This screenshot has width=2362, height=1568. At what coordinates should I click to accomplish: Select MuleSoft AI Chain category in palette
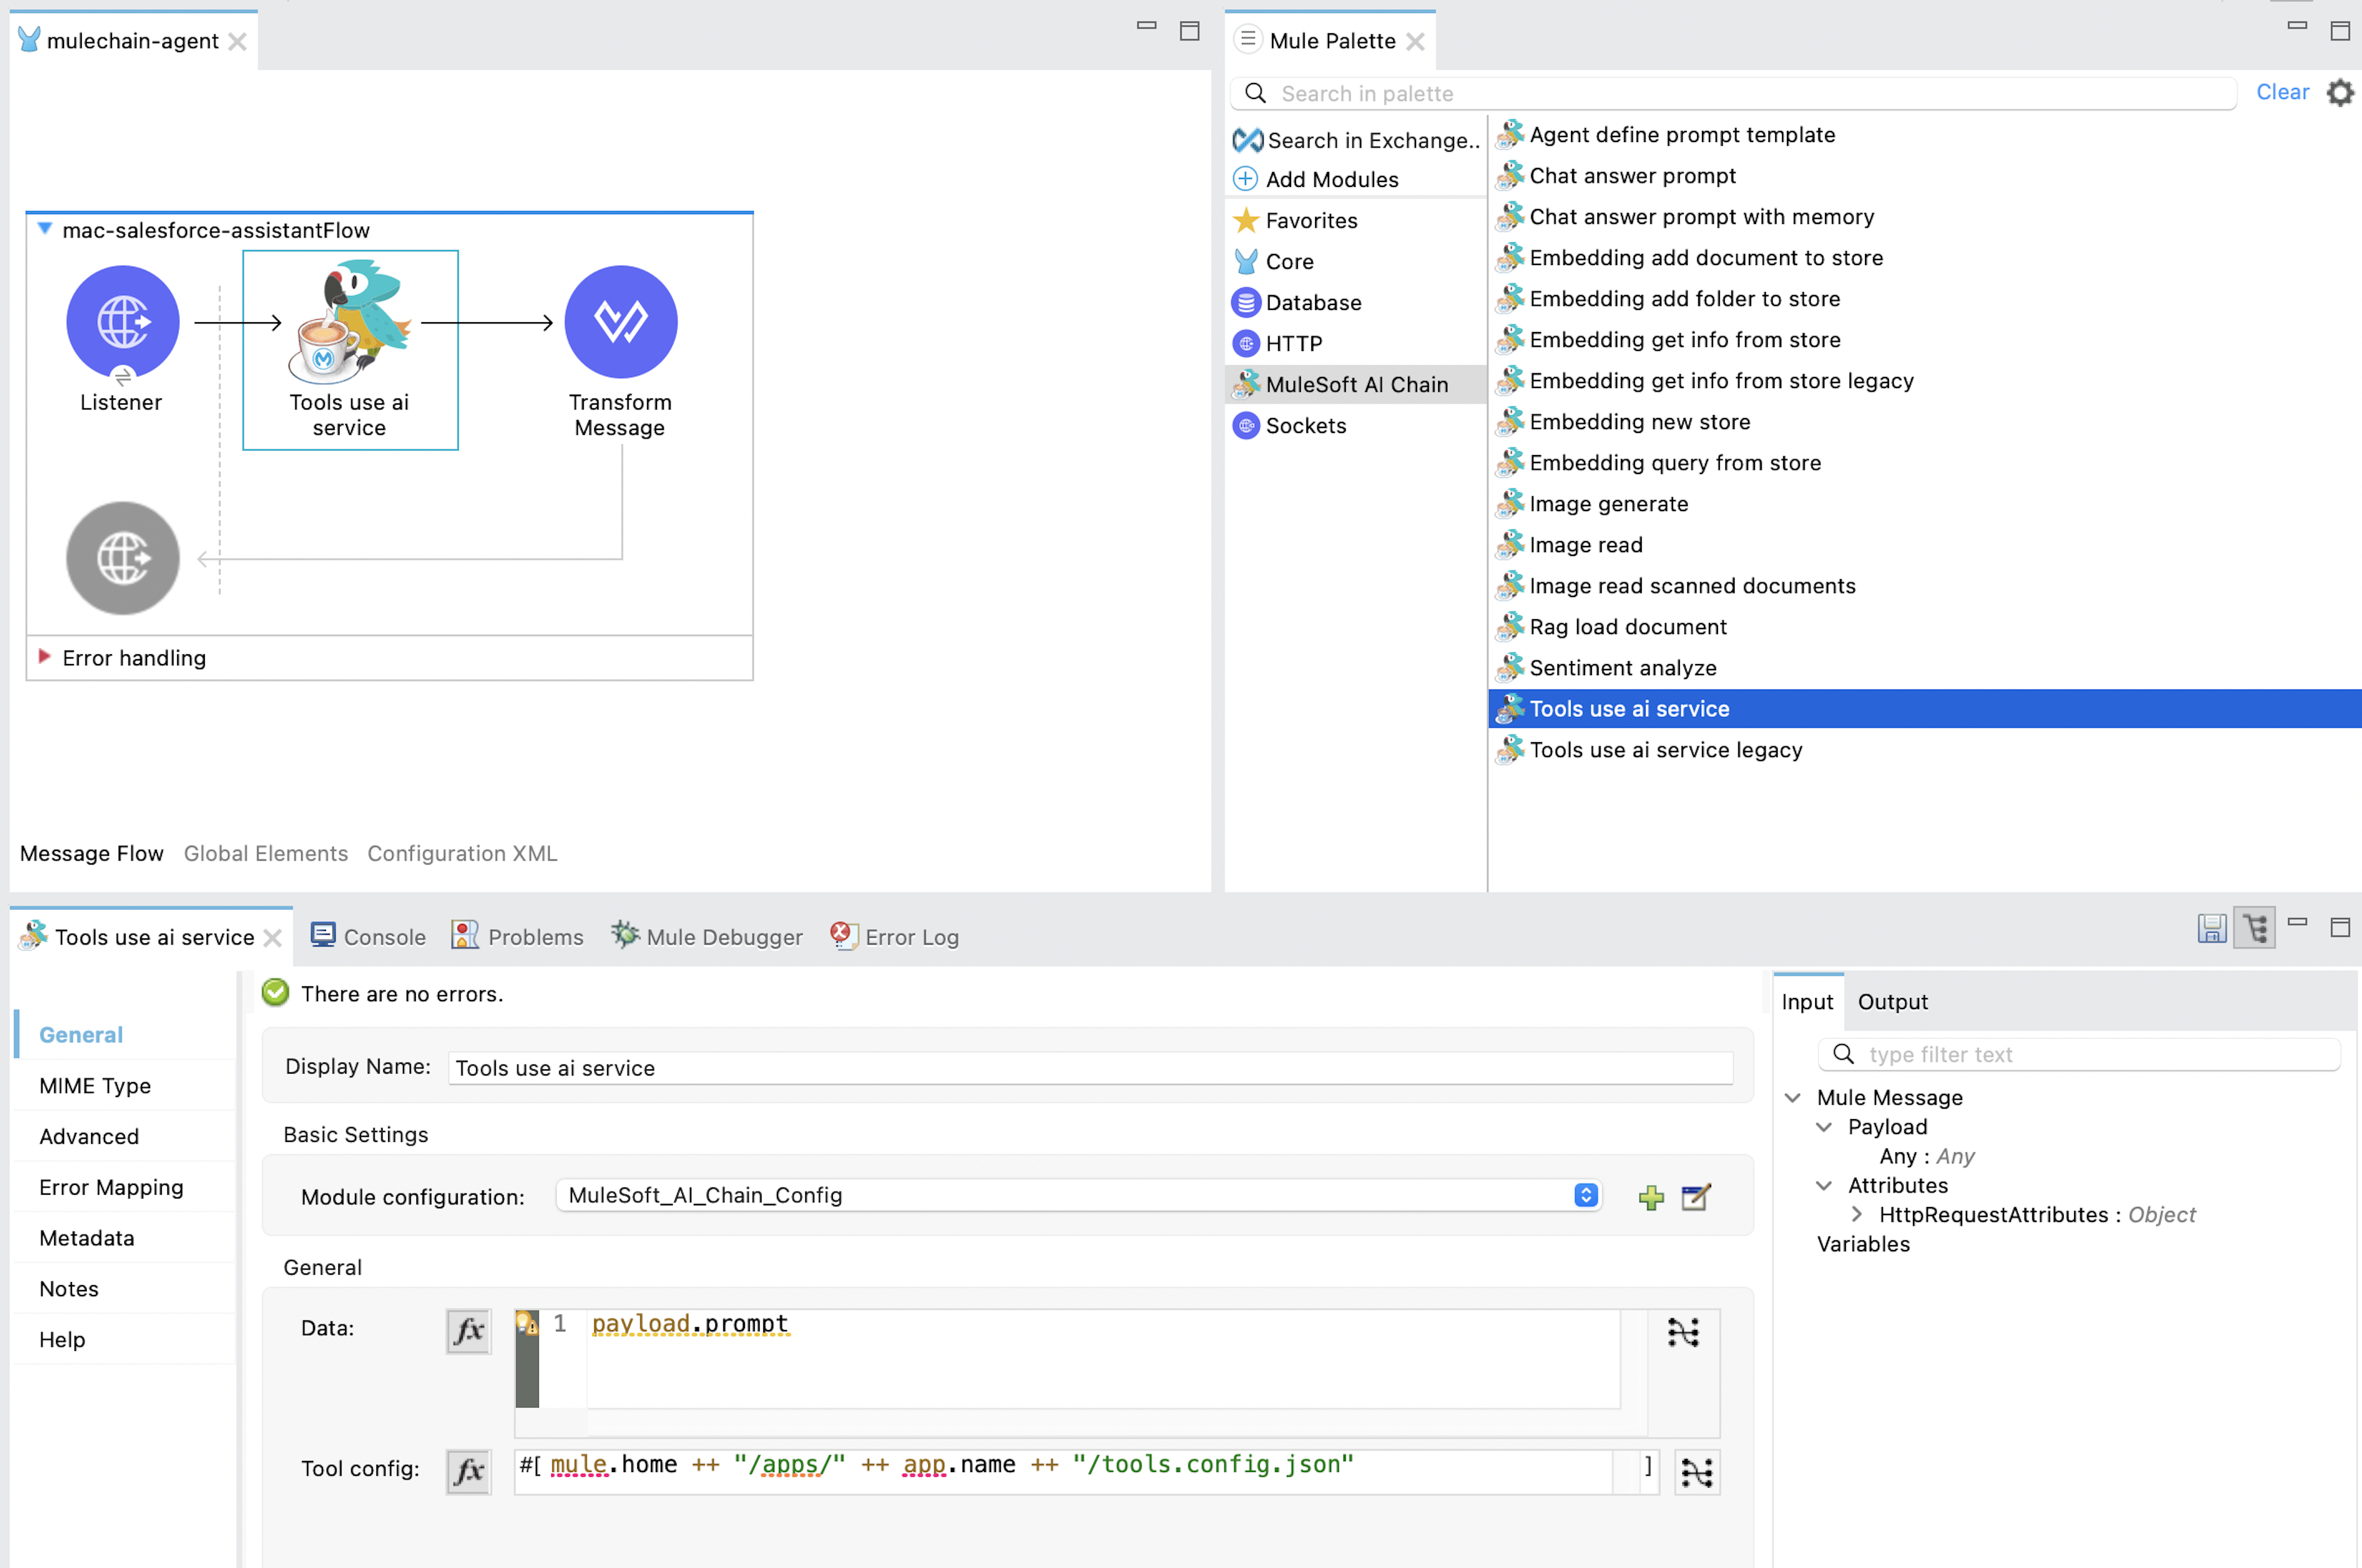point(1356,383)
